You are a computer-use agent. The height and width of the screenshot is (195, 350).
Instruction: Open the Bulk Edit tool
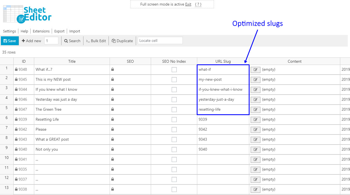click(x=96, y=41)
